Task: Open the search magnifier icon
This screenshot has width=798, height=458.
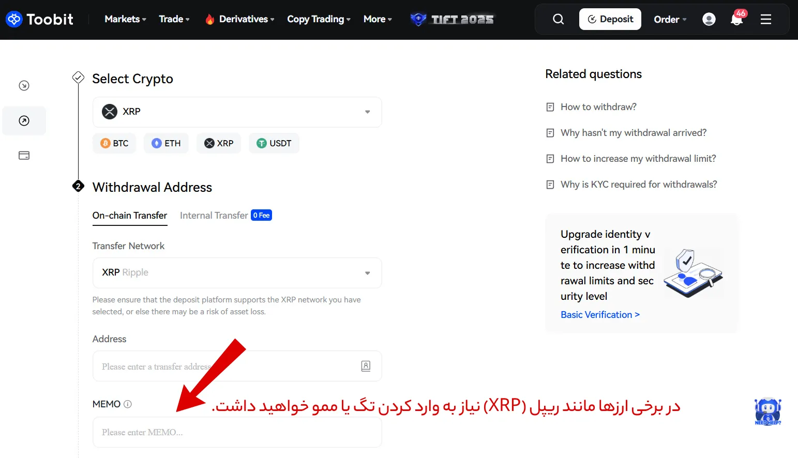Action: (x=558, y=19)
